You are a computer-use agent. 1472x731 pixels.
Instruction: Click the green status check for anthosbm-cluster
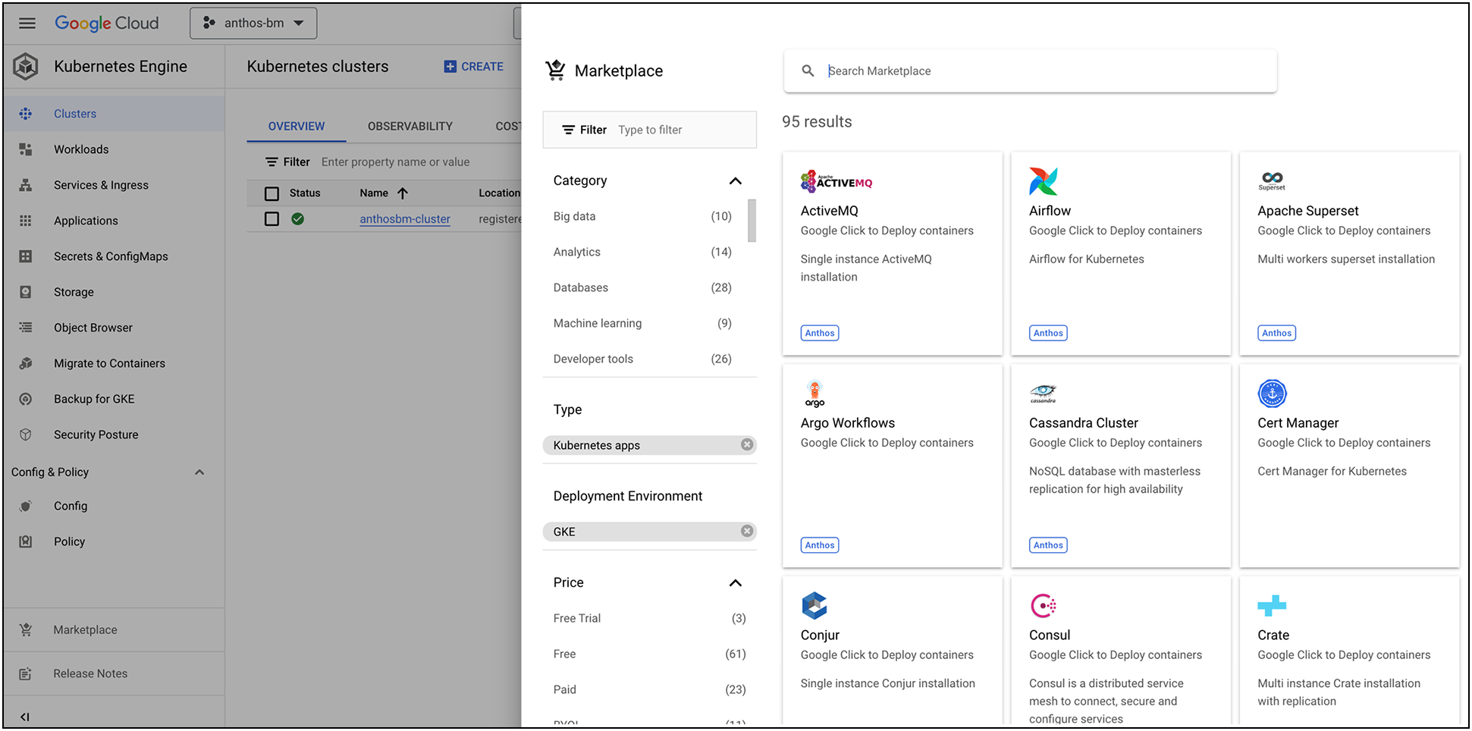coord(298,219)
